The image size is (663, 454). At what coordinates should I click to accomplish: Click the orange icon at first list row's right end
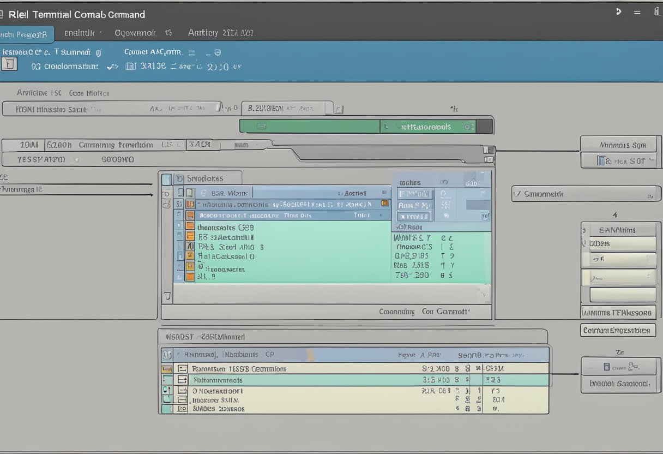pyautogui.click(x=385, y=204)
